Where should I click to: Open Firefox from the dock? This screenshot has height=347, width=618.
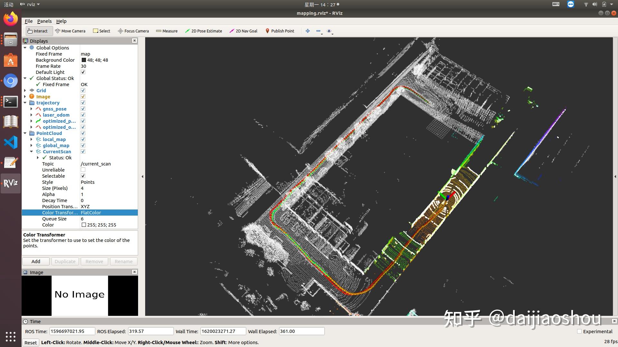click(10, 19)
